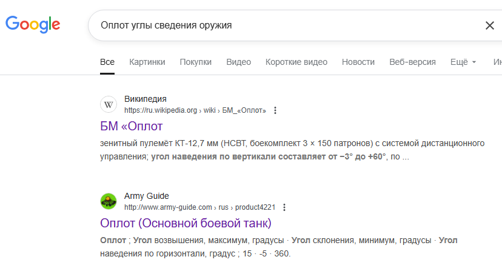Image resolution: width=502 pixels, height=271 pixels.
Task: Switch to Картинки tab
Action: click(x=147, y=62)
